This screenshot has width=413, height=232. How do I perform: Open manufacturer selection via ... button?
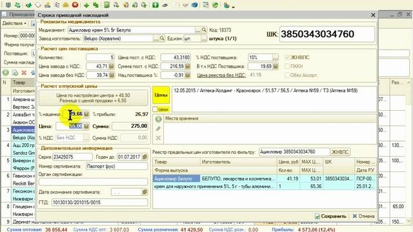click(156, 39)
